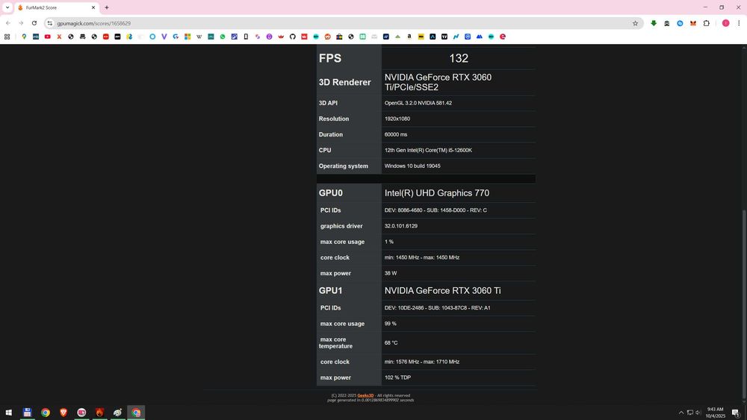Select GPU1 core clock 1576–1710 MHz value
The image size is (747, 420).
[x=421, y=362]
